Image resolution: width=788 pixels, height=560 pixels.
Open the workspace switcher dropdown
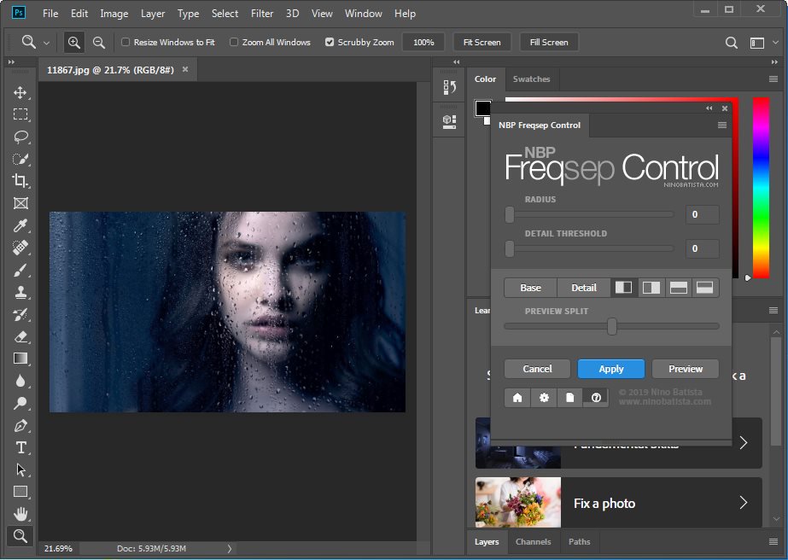click(x=776, y=43)
